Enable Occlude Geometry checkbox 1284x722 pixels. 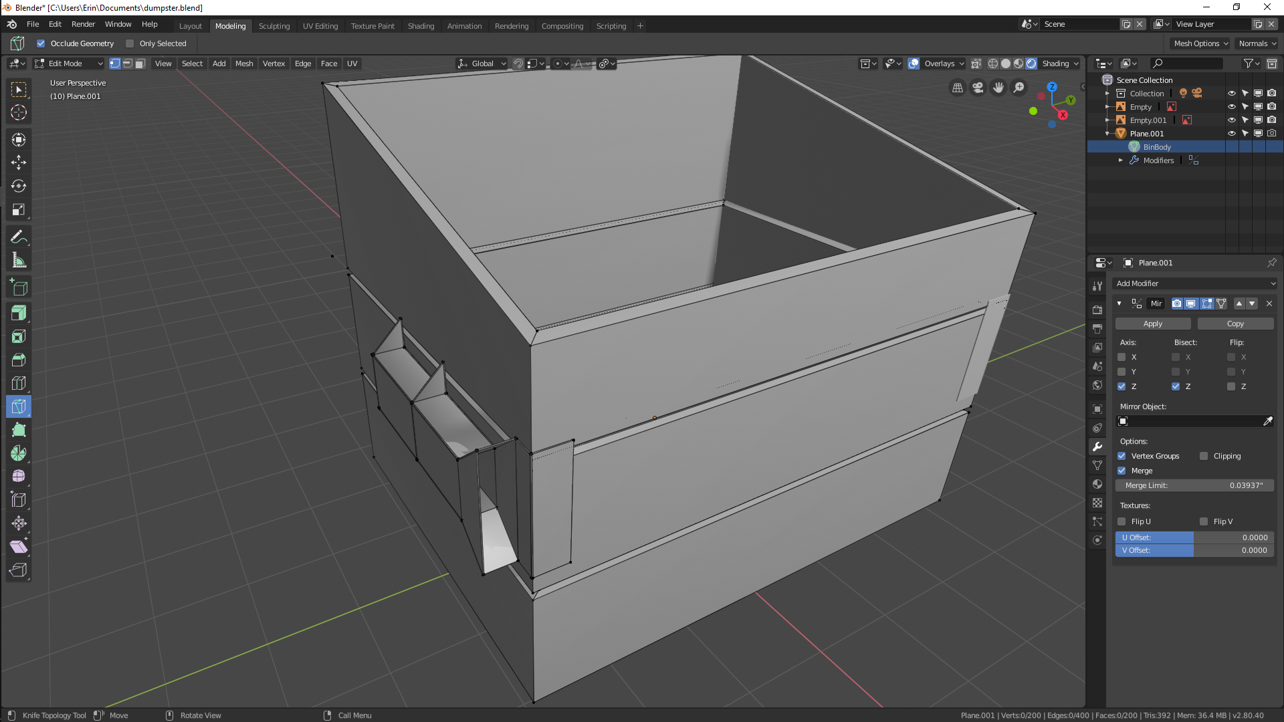(x=41, y=43)
